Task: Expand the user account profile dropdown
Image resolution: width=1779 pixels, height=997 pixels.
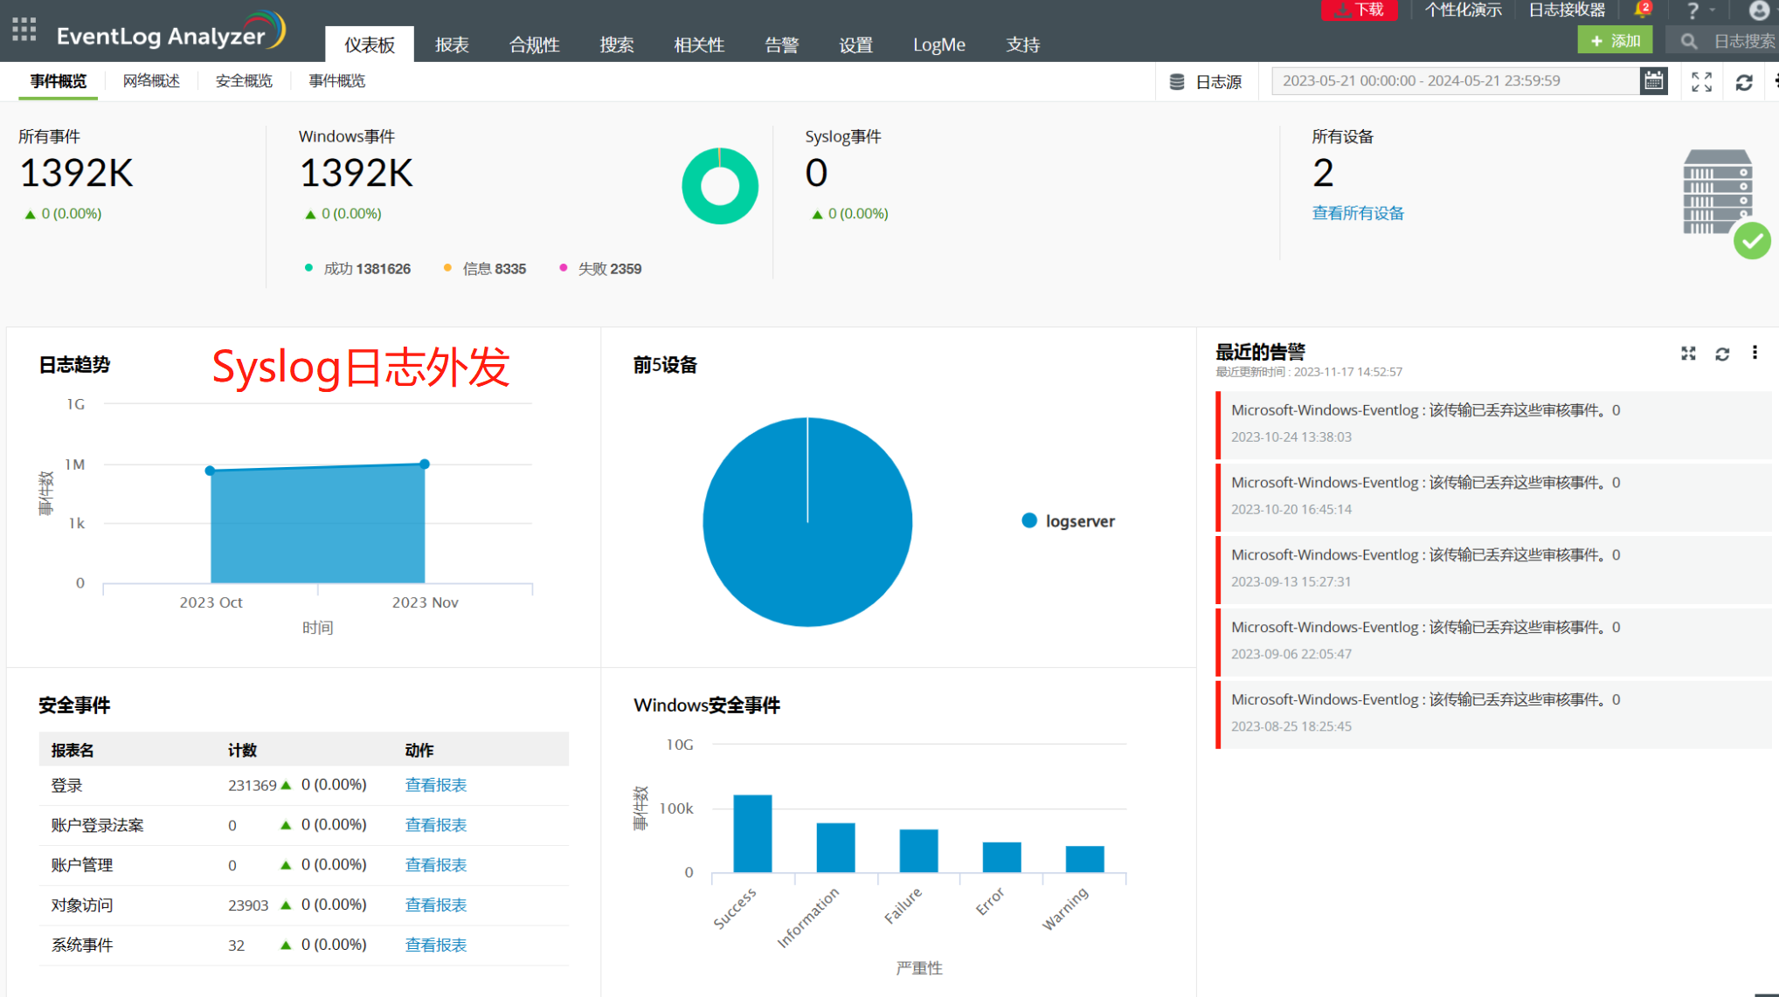Action: [1759, 10]
